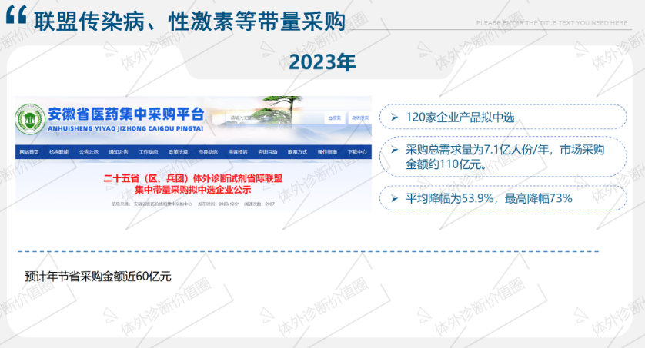Click the 安徽省医药集中采购平台 site title
This screenshot has width=645, height=348.
coord(125,114)
